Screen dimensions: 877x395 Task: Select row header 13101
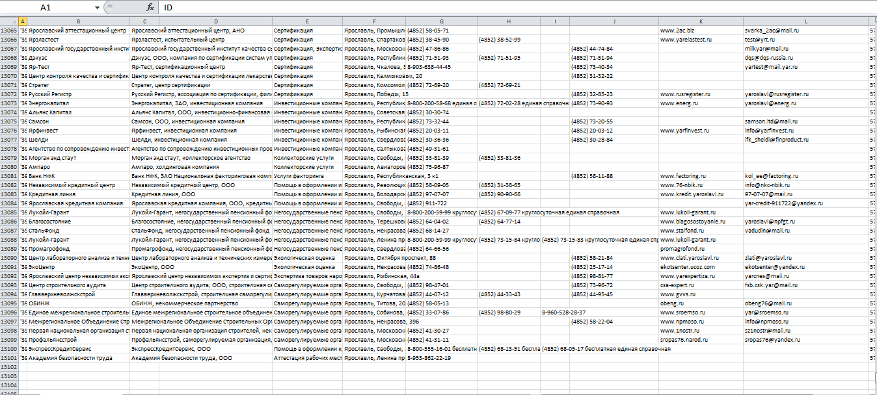[9, 357]
